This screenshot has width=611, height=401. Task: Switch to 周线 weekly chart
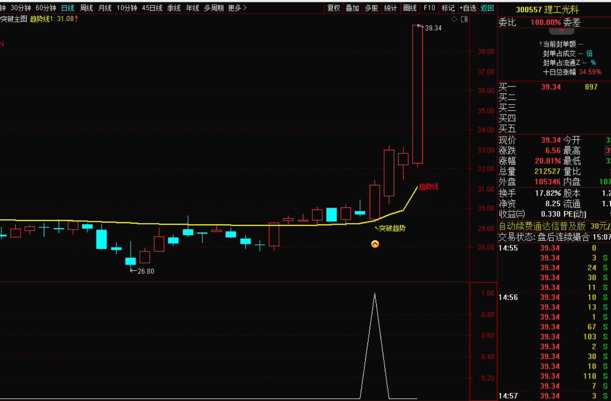86,8
